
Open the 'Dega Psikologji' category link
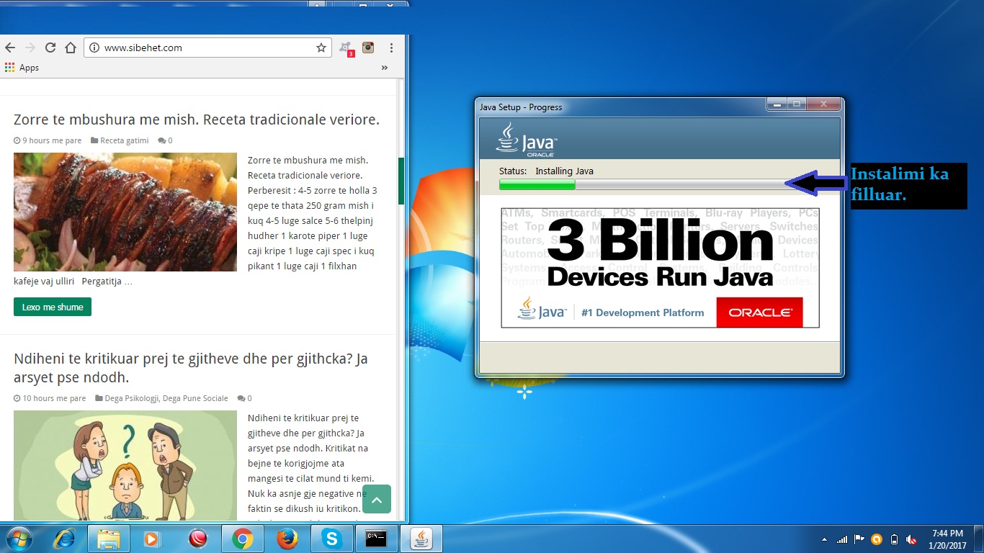[133, 398]
